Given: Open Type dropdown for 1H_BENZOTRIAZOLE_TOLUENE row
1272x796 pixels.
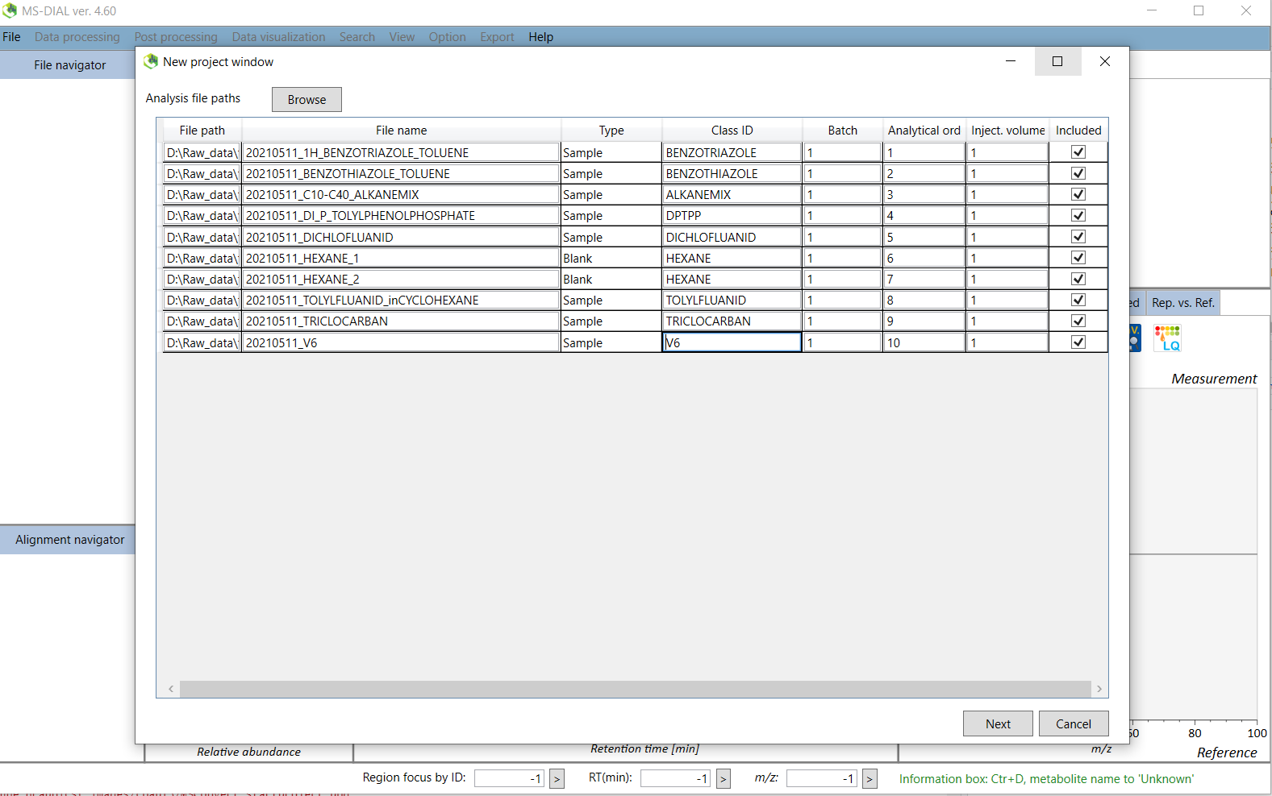Looking at the screenshot, I should pyautogui.click(x=611, y=152).
